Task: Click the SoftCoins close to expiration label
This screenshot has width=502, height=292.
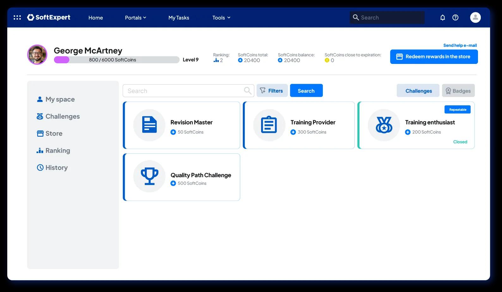Action: pyautogui.click(x=353, y=55)
